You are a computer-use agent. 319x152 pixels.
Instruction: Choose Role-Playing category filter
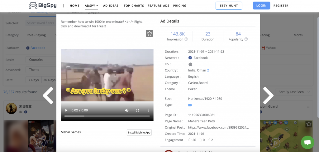click(x=36, y=35)
